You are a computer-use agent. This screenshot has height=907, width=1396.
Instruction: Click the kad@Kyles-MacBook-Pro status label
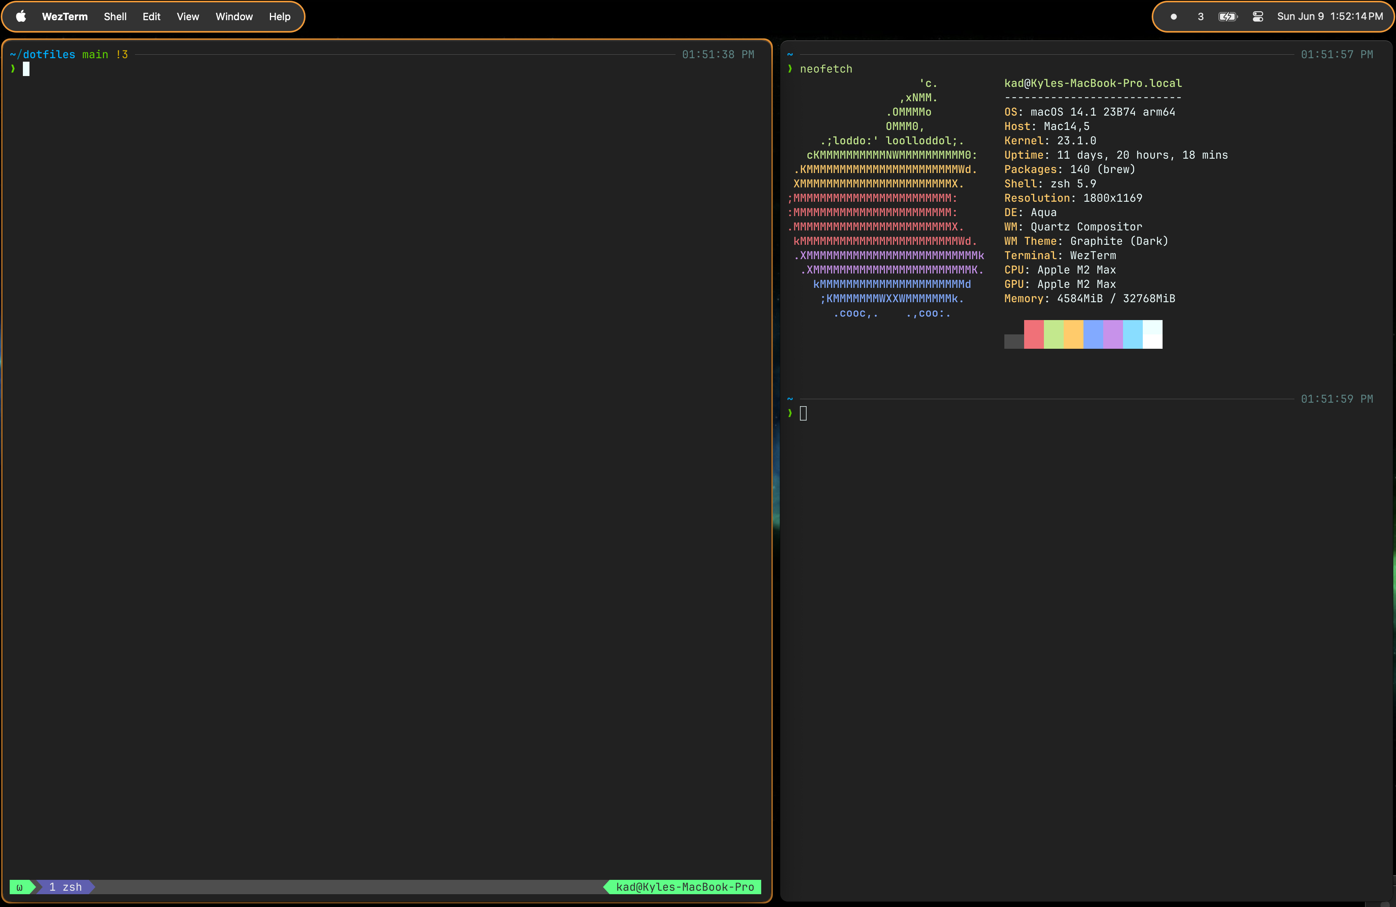tap(684, 887)
